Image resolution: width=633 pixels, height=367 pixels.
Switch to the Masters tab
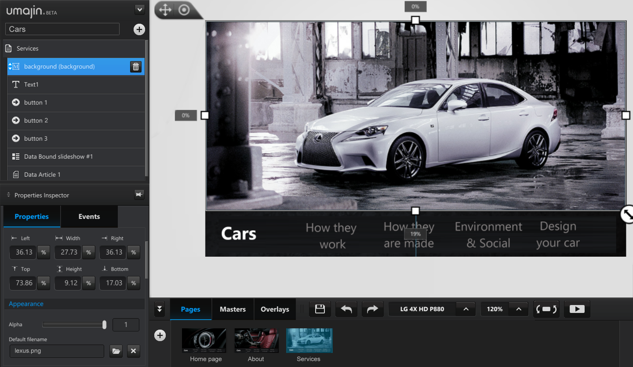click(233, 309)
